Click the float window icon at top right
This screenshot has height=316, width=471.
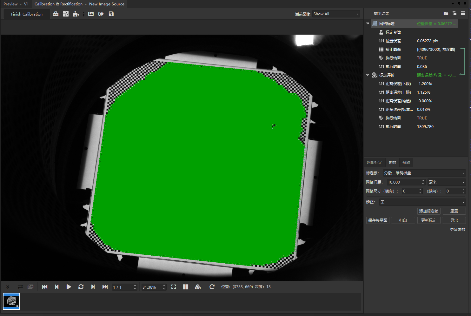(459, 4)
